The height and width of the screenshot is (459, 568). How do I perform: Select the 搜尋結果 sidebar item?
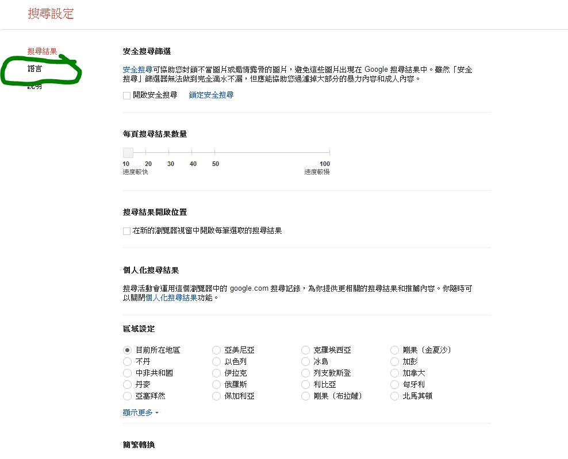(x=42, y=51)
